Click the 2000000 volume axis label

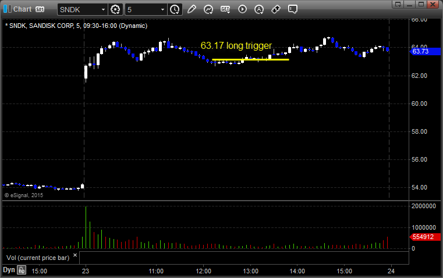[424, 206]
